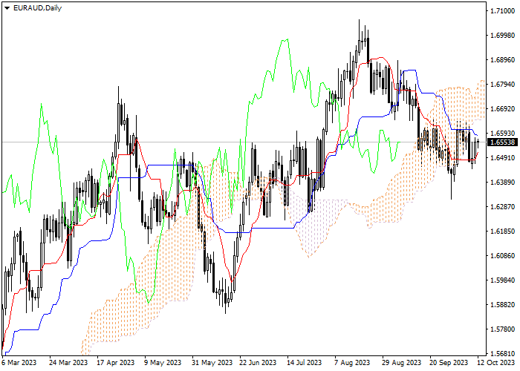Select price level 1.60860 on the axis

pos(503,256)
